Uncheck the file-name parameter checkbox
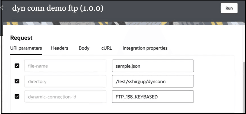This screenshot has width=246, height=114. (x=17, y=66)
